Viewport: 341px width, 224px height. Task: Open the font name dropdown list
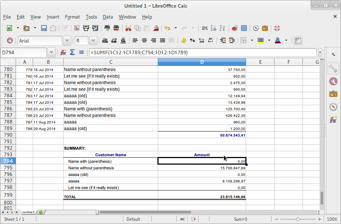point(67,40)
